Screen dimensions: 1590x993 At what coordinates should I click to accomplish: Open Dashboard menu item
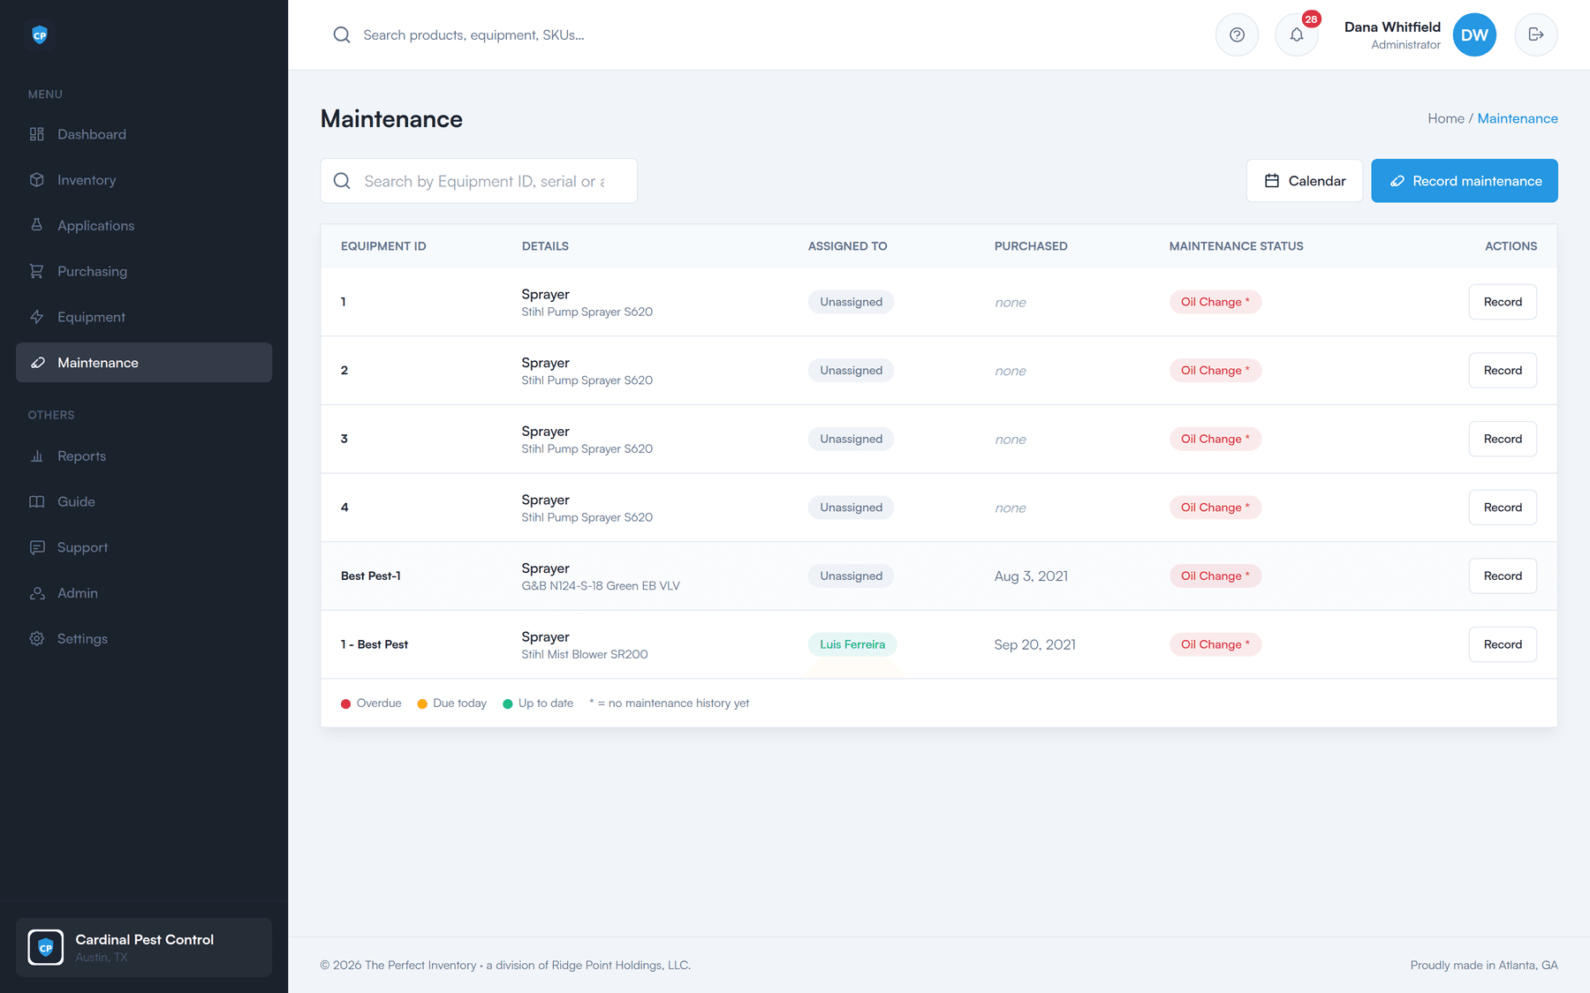click(x=144, y=134)
